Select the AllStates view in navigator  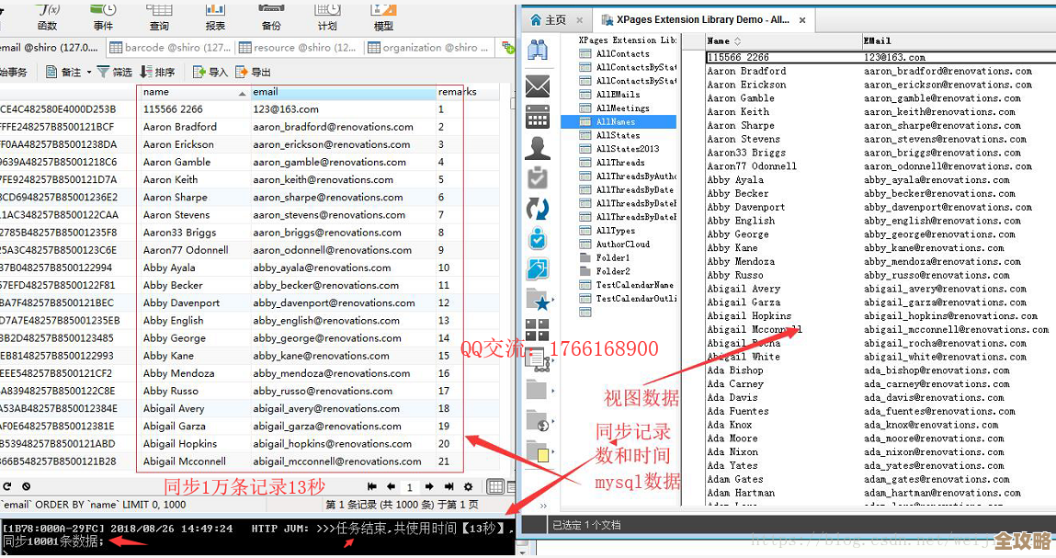tap(618, 135)
